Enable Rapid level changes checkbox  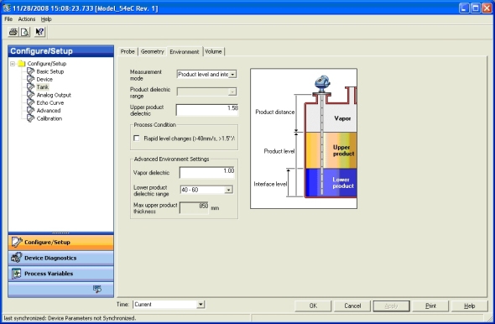pyautogui.click(x=137, y=138)
